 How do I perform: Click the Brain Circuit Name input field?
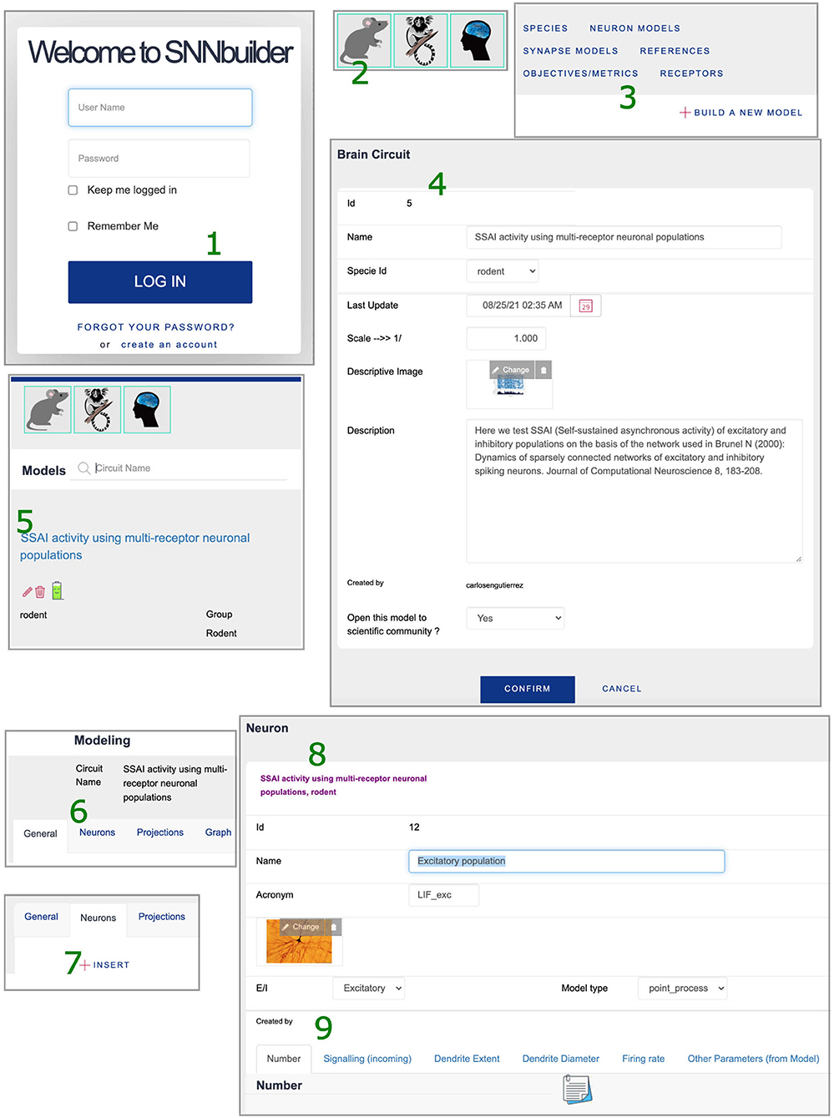click(x=624, y=237)
